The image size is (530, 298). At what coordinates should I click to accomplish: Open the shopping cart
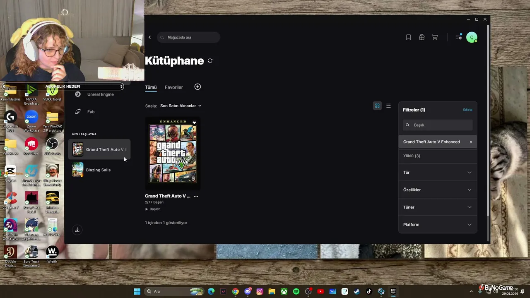435,37
